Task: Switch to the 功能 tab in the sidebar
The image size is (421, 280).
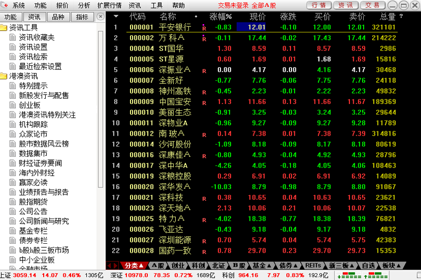Action: point(11,17)
